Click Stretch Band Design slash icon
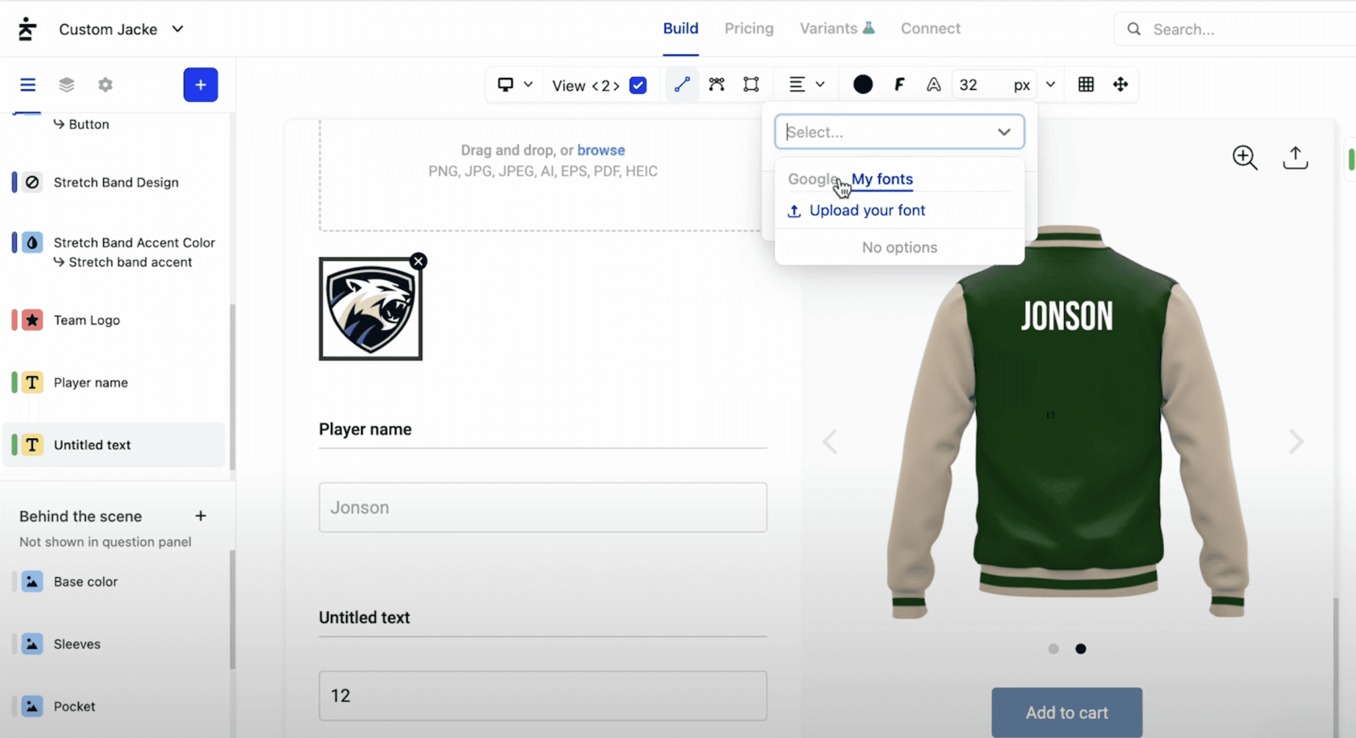This screenshot has width=1356, height=738. (32, 182)
